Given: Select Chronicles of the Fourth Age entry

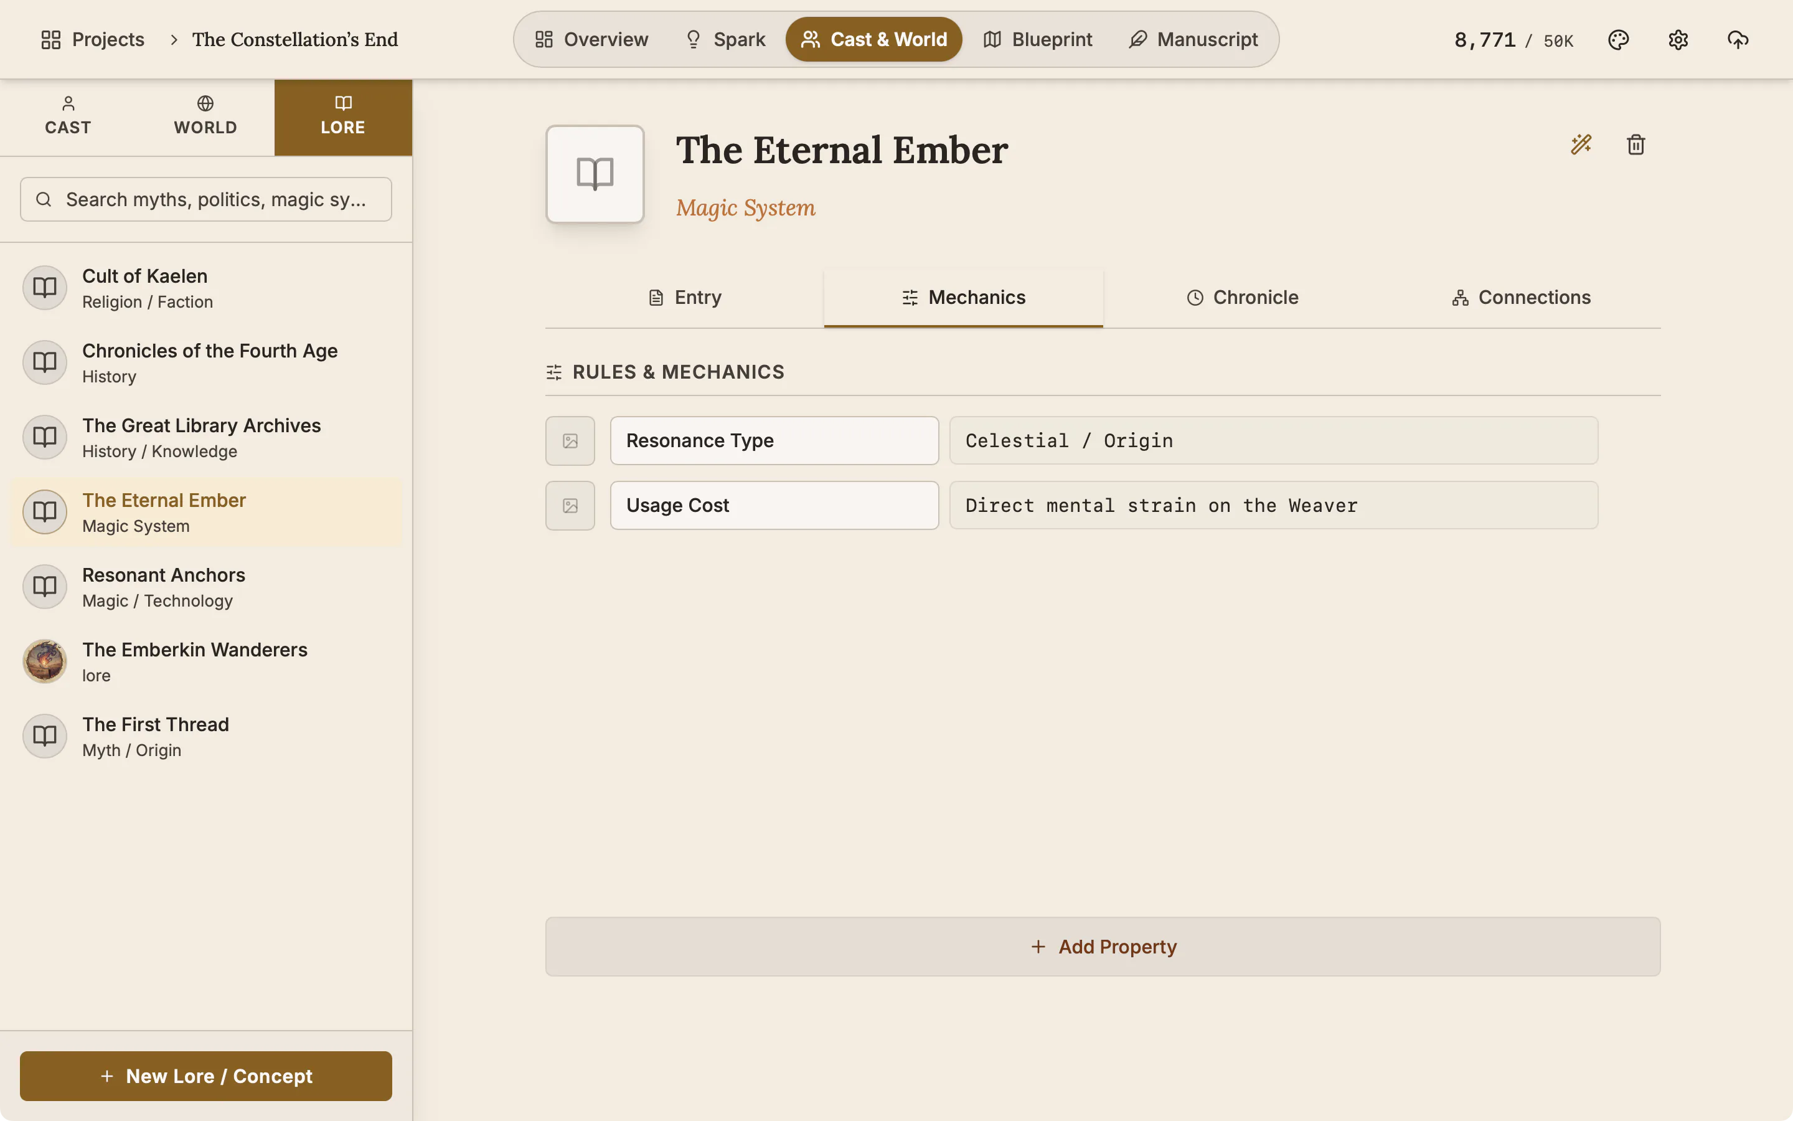Looking at the screenshot, I should click(x=206, y=362).
